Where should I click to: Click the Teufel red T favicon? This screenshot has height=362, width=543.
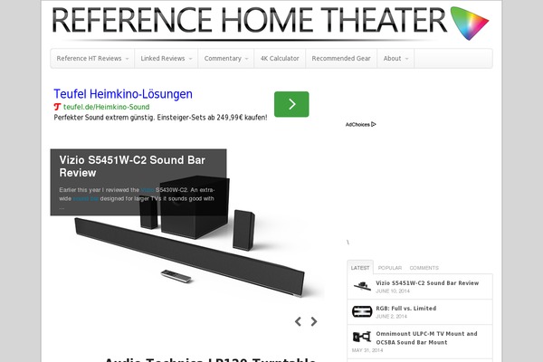click(57, 107)
